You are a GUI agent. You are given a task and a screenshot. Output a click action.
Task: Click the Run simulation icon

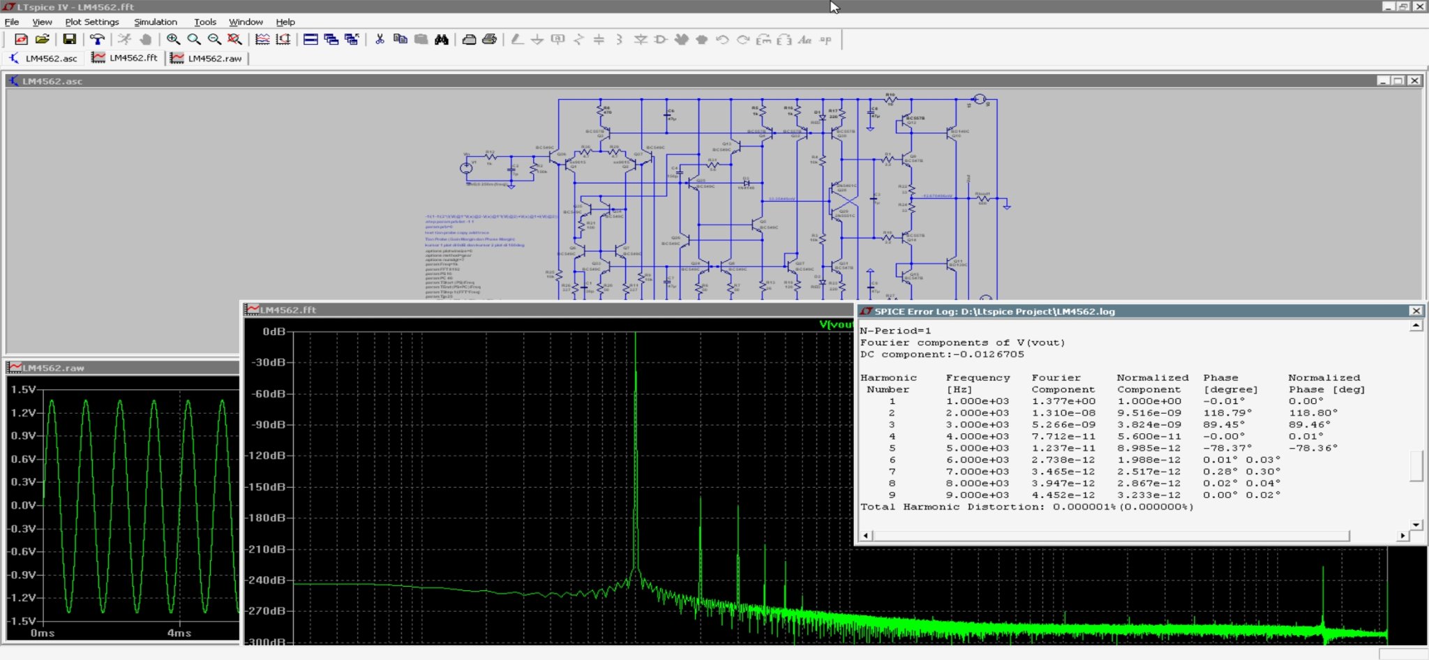coord(124,40)
